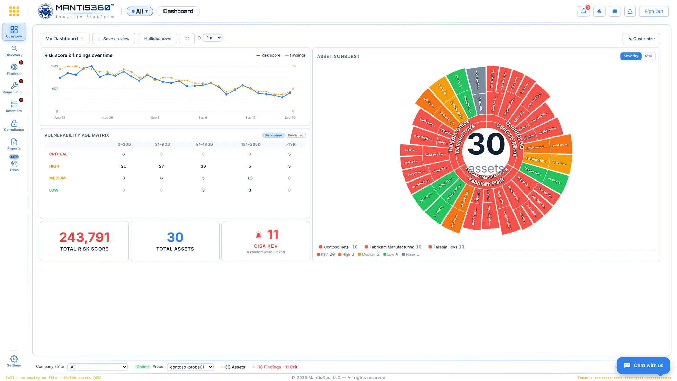677x381 pixels.
Task: Open the chat message icon in header
Action: [615, 11]
